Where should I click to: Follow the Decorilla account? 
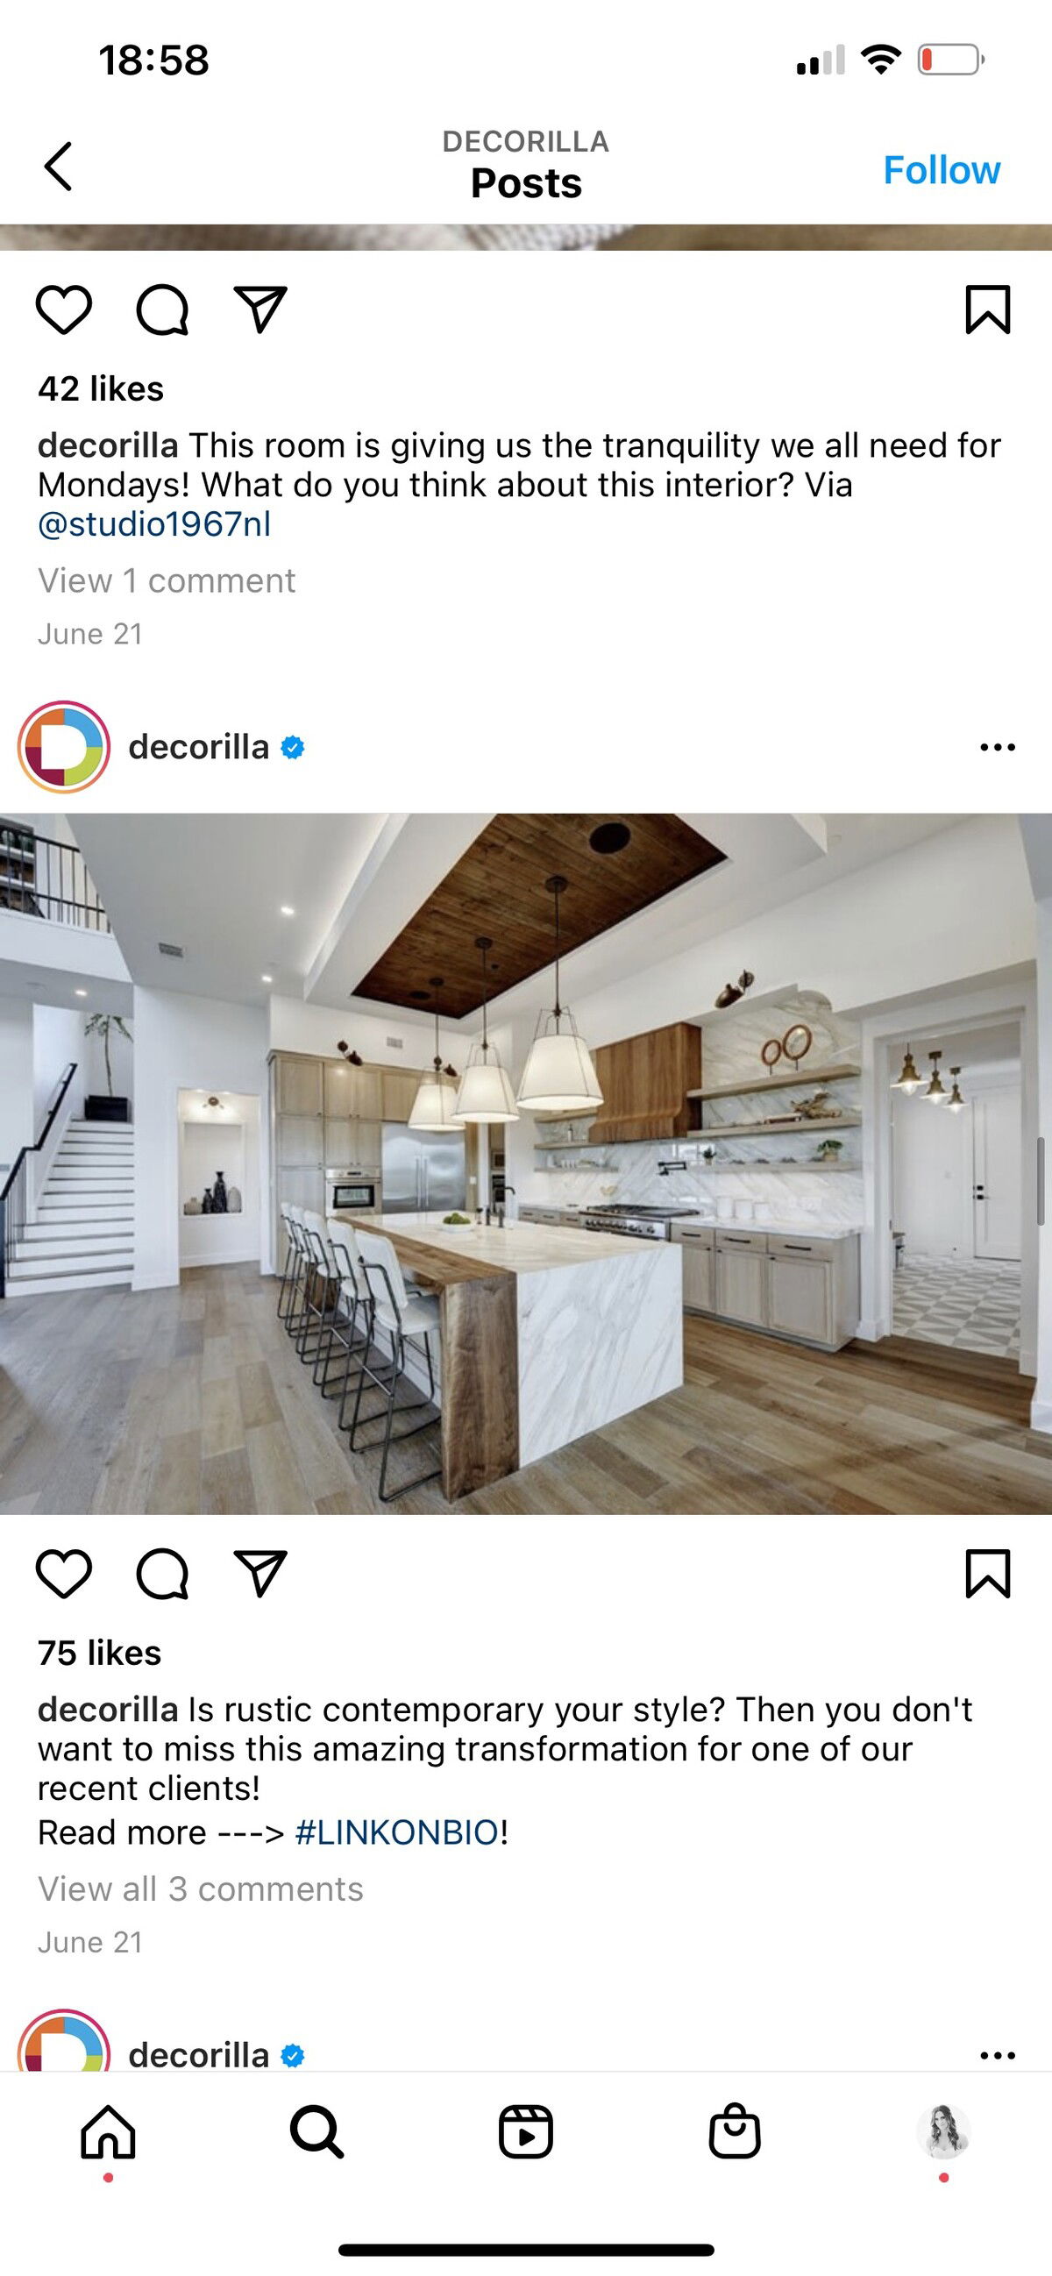[x=942, y=169]
